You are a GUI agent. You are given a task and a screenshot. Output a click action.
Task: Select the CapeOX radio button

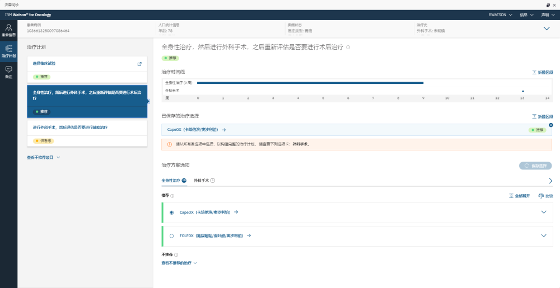[171, 213]
